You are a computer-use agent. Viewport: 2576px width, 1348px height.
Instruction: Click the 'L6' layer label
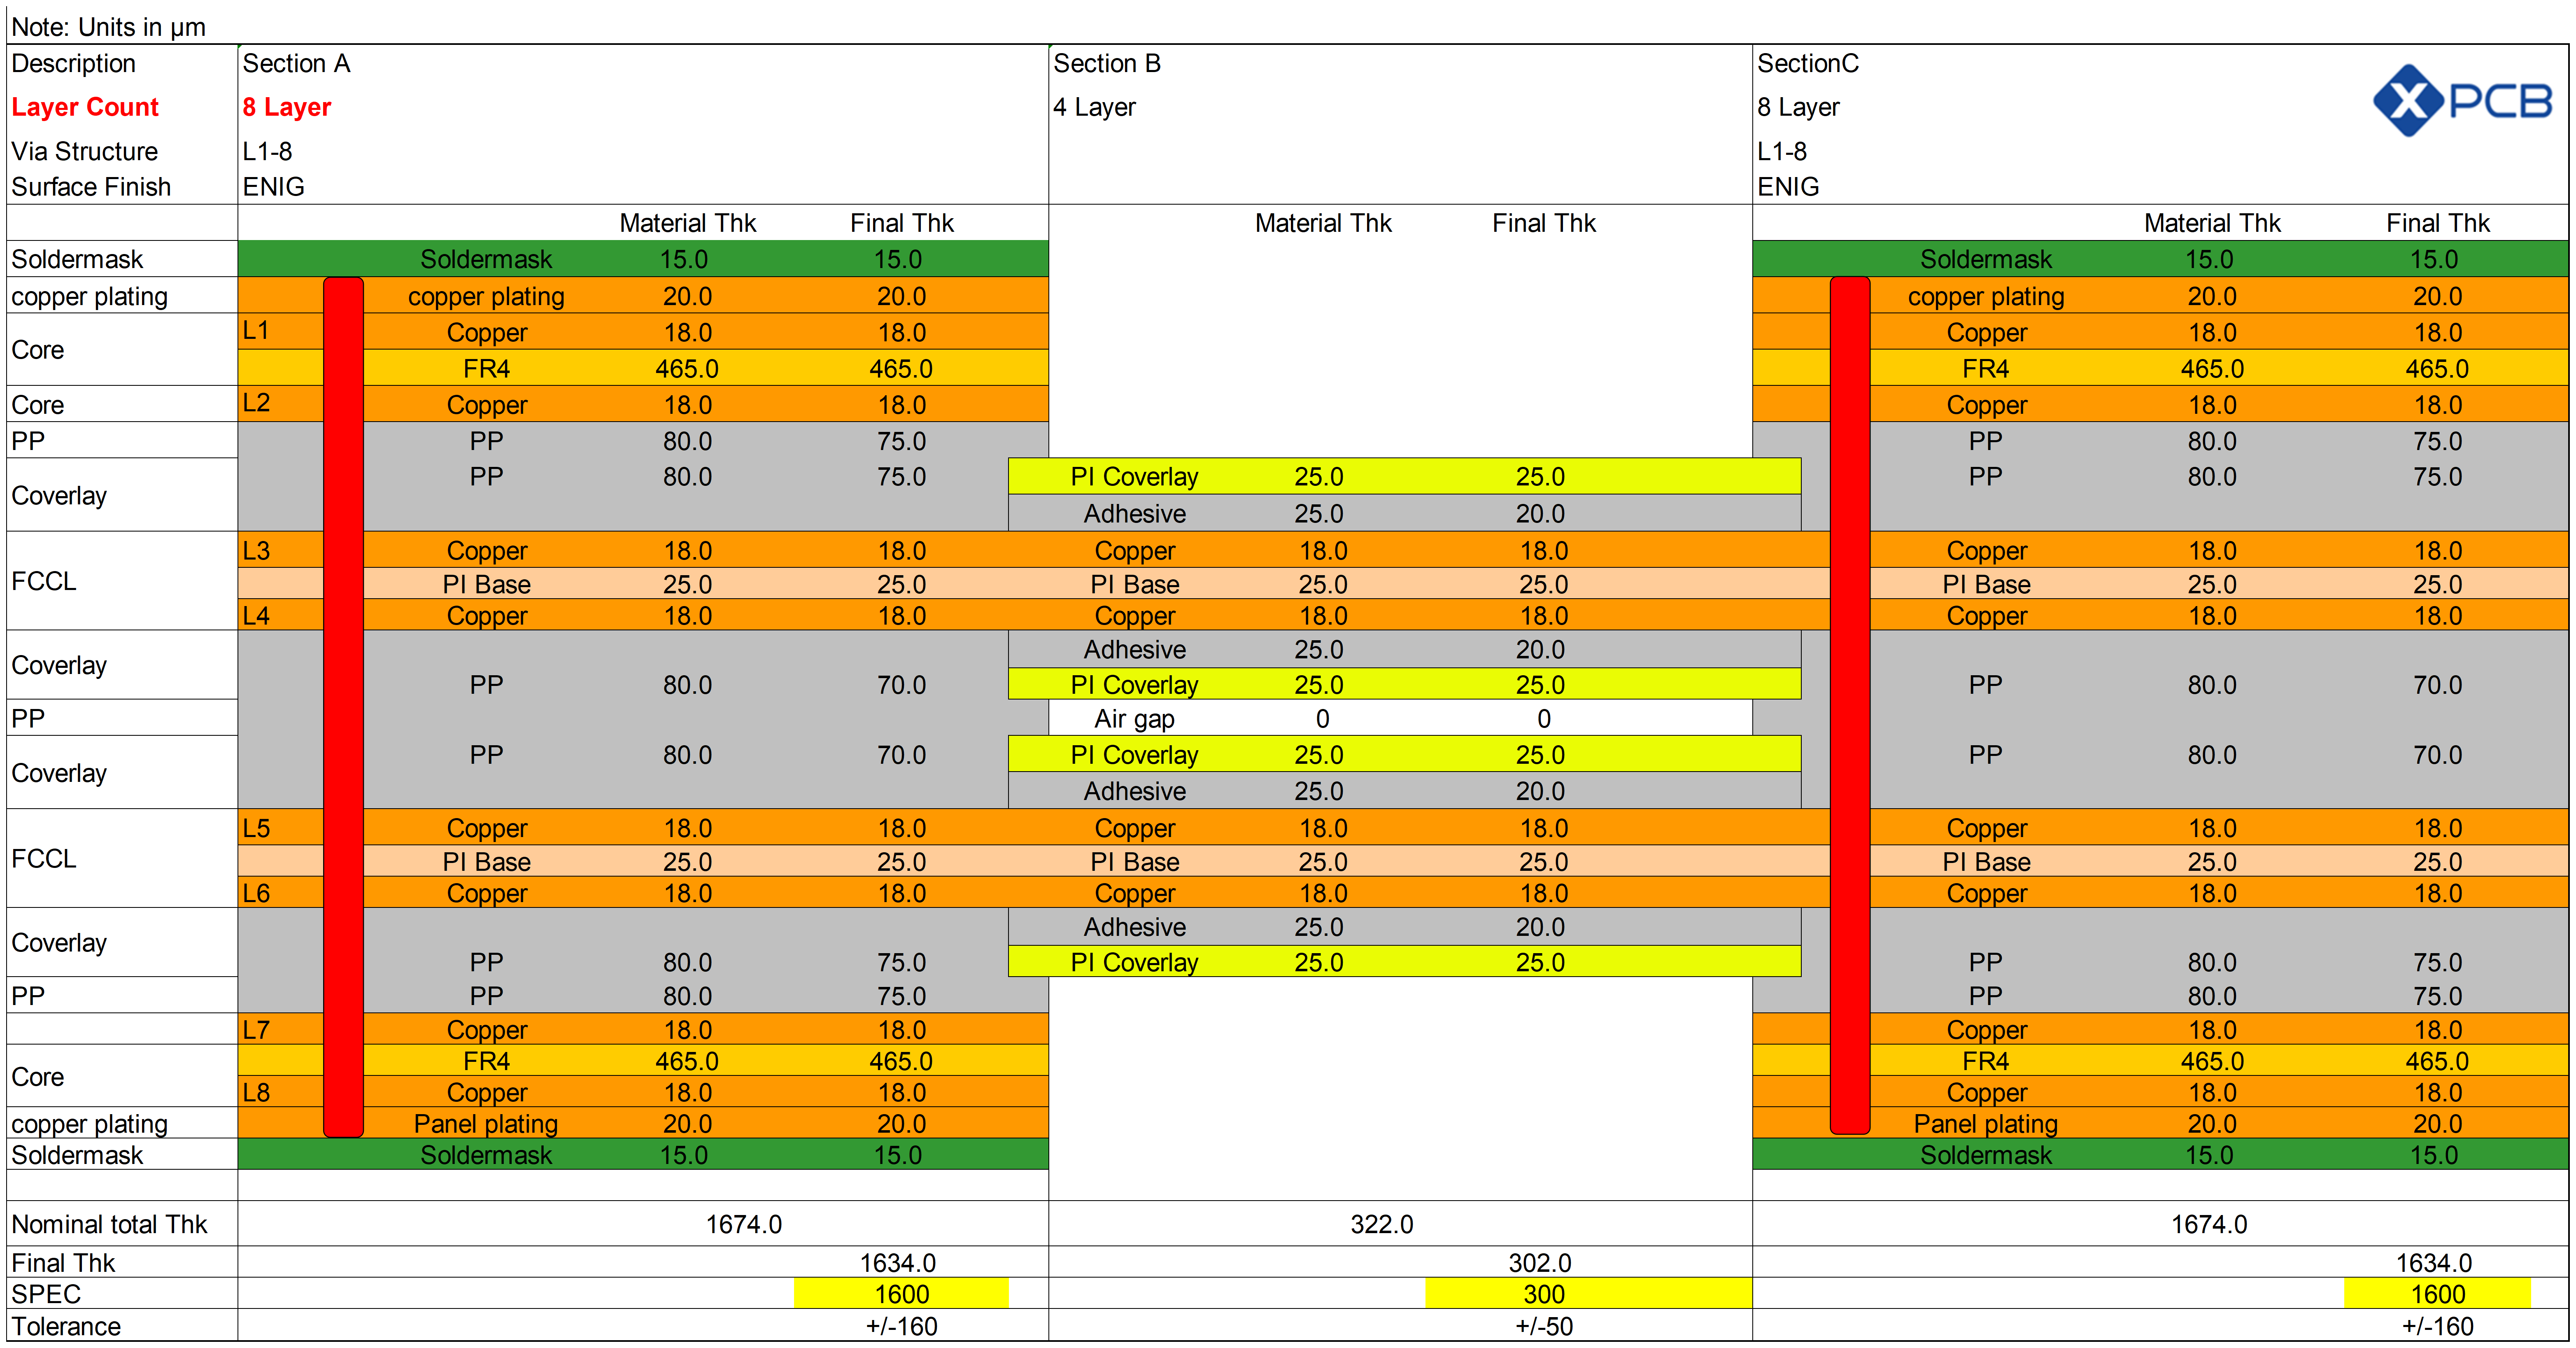coord(256,893)
